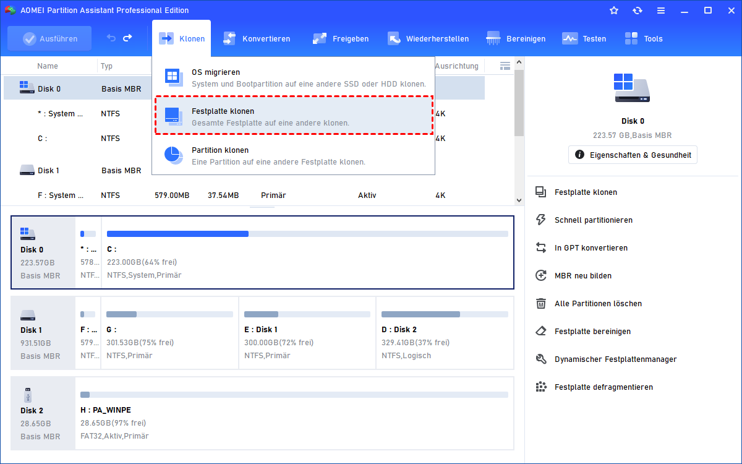Open Dynamischer Festplattenmanager
Screen dimensions: 742x464
[607, 359]
